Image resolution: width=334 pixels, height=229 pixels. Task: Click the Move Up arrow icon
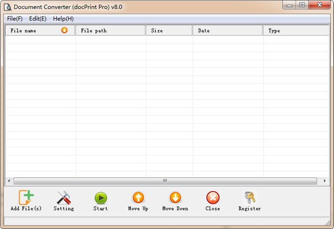tap(137, 198)
